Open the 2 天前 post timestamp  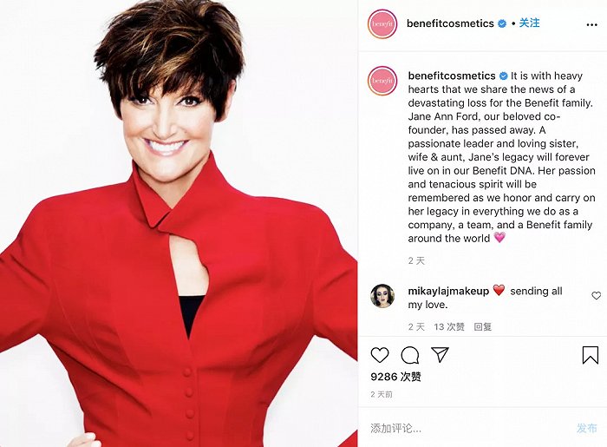[382, 394]
